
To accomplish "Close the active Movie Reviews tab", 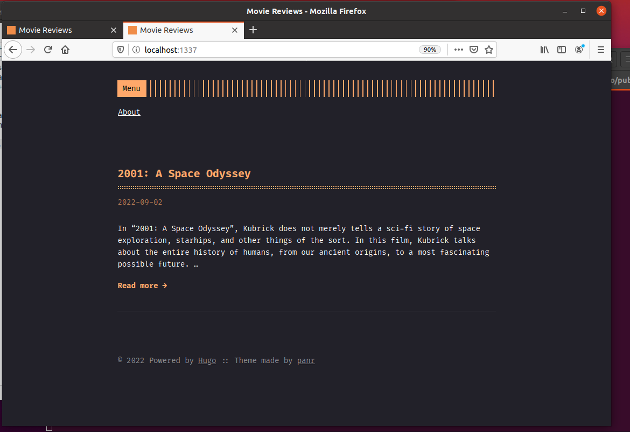I will click(x=235, y=30).
